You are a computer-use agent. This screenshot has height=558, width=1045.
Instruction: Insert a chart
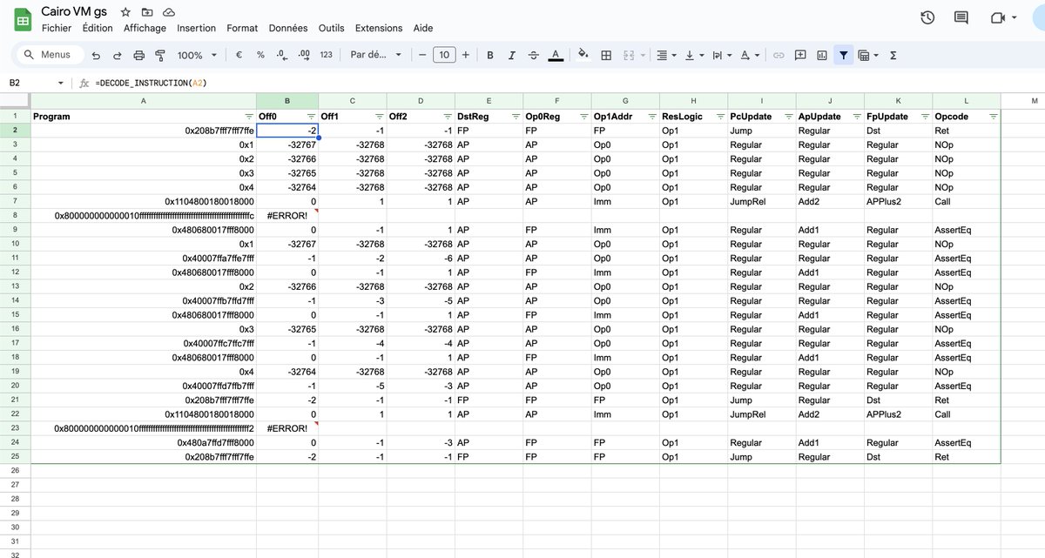[822, 55]
